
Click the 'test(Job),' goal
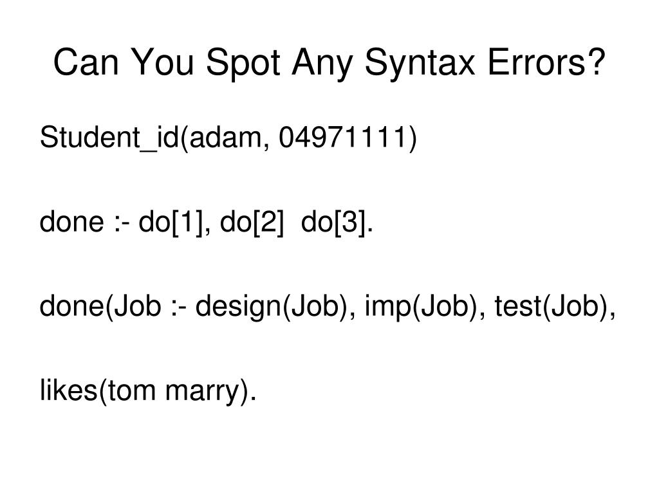click(x=555, y=306)
